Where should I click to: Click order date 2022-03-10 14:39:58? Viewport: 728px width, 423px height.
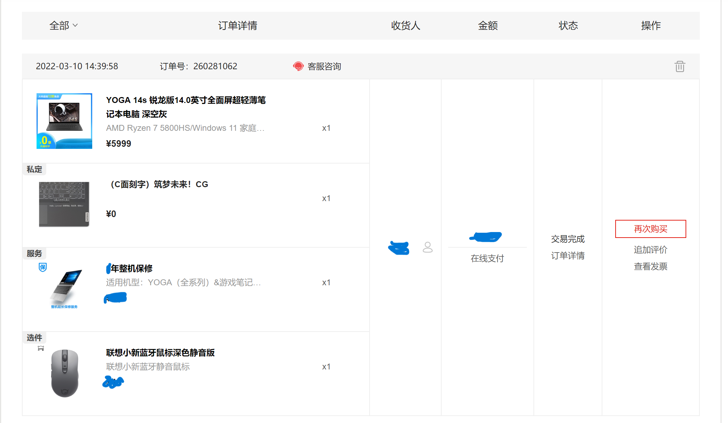[x=77, y=66]
